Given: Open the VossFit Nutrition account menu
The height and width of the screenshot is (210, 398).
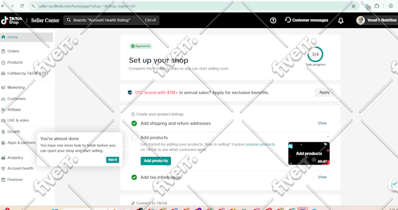Looking at the screenshot, I should pos(377,20).
